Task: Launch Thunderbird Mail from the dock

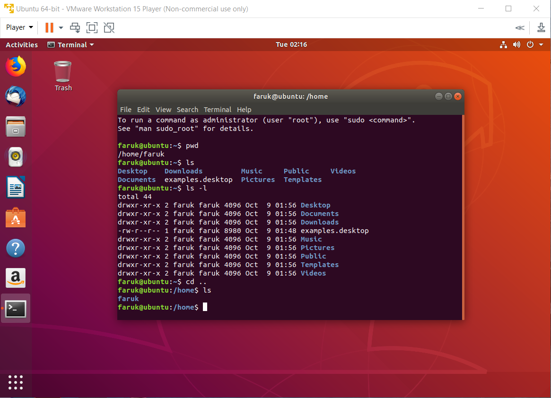Action: pos(16,96)
